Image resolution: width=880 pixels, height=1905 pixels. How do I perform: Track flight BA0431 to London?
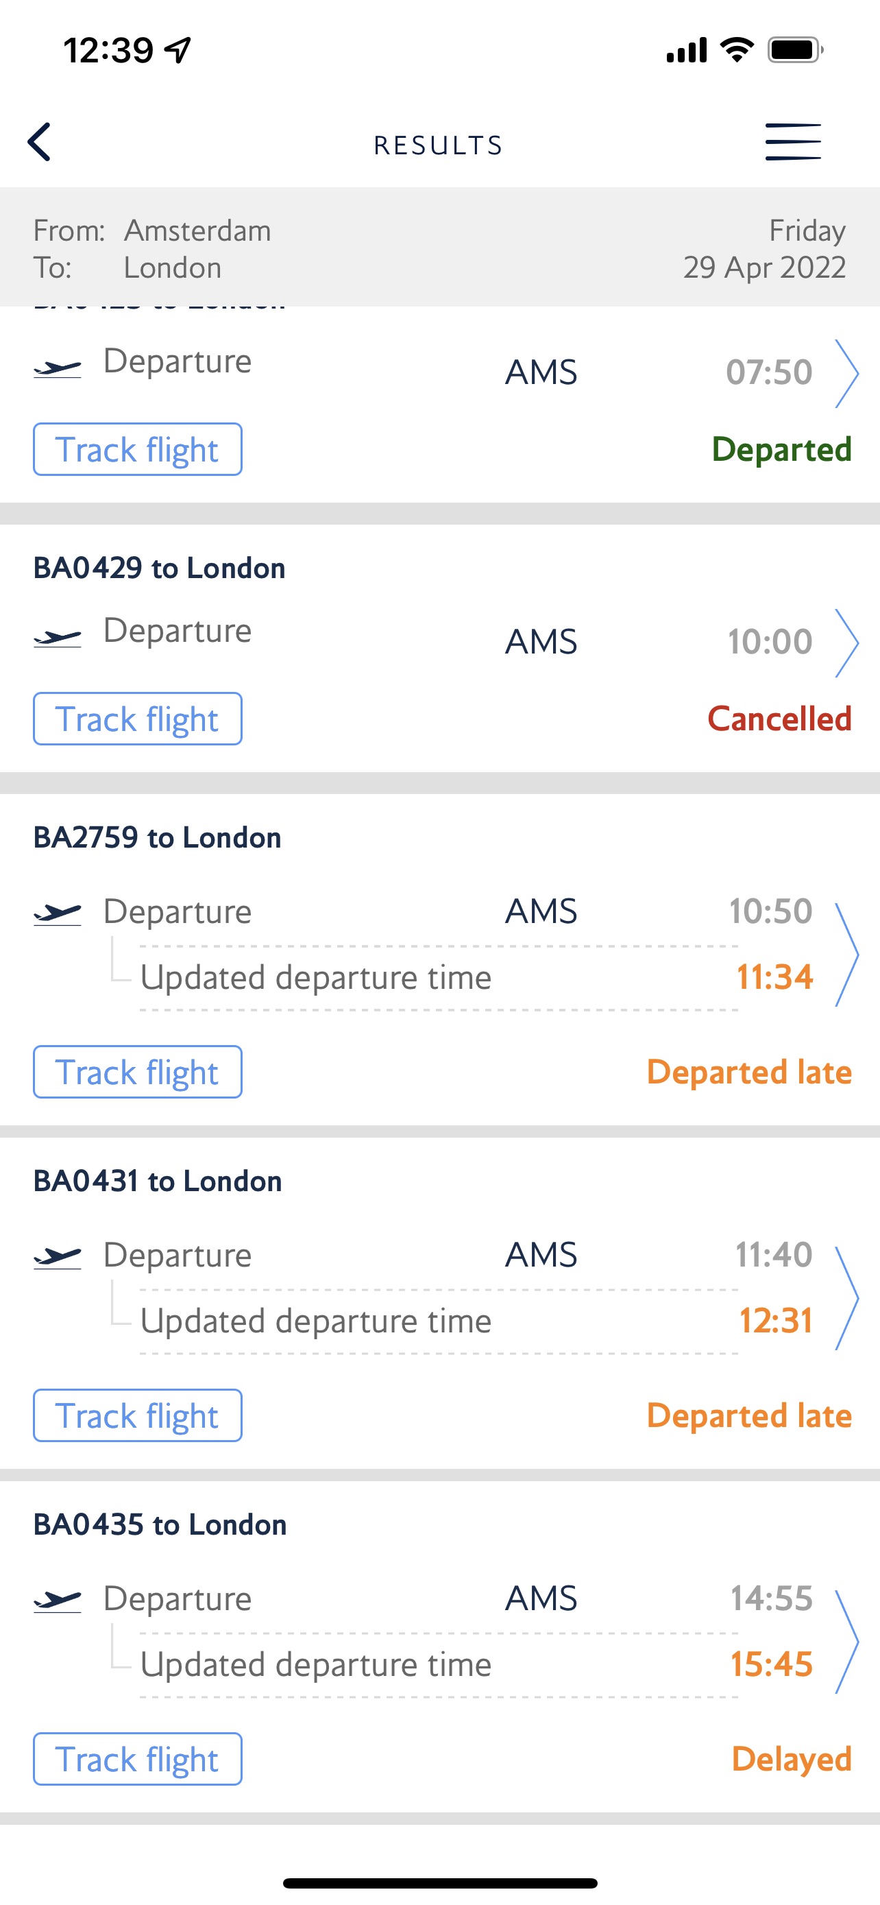(x=138, y=1415)
